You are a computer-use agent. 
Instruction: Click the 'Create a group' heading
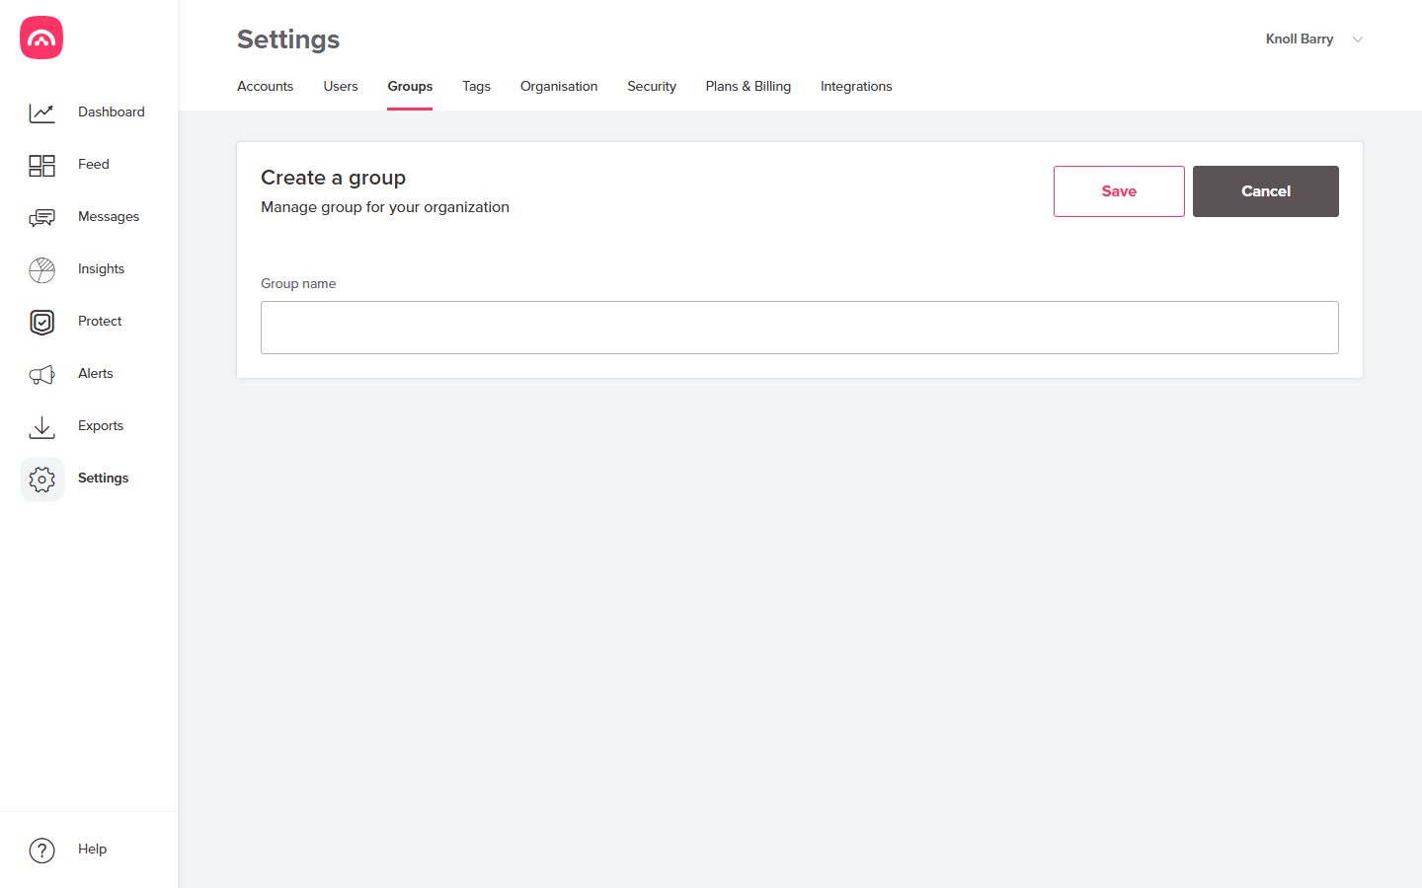(334, 179)
